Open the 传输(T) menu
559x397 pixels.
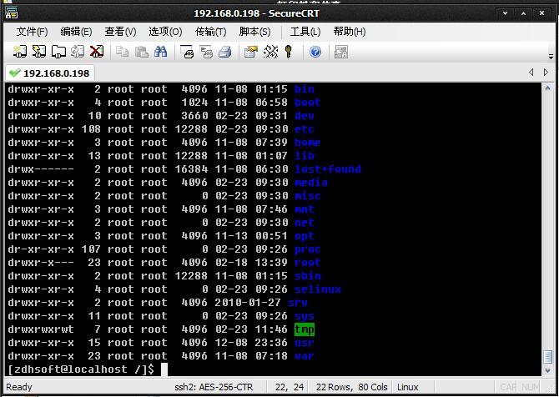[210, 32]
